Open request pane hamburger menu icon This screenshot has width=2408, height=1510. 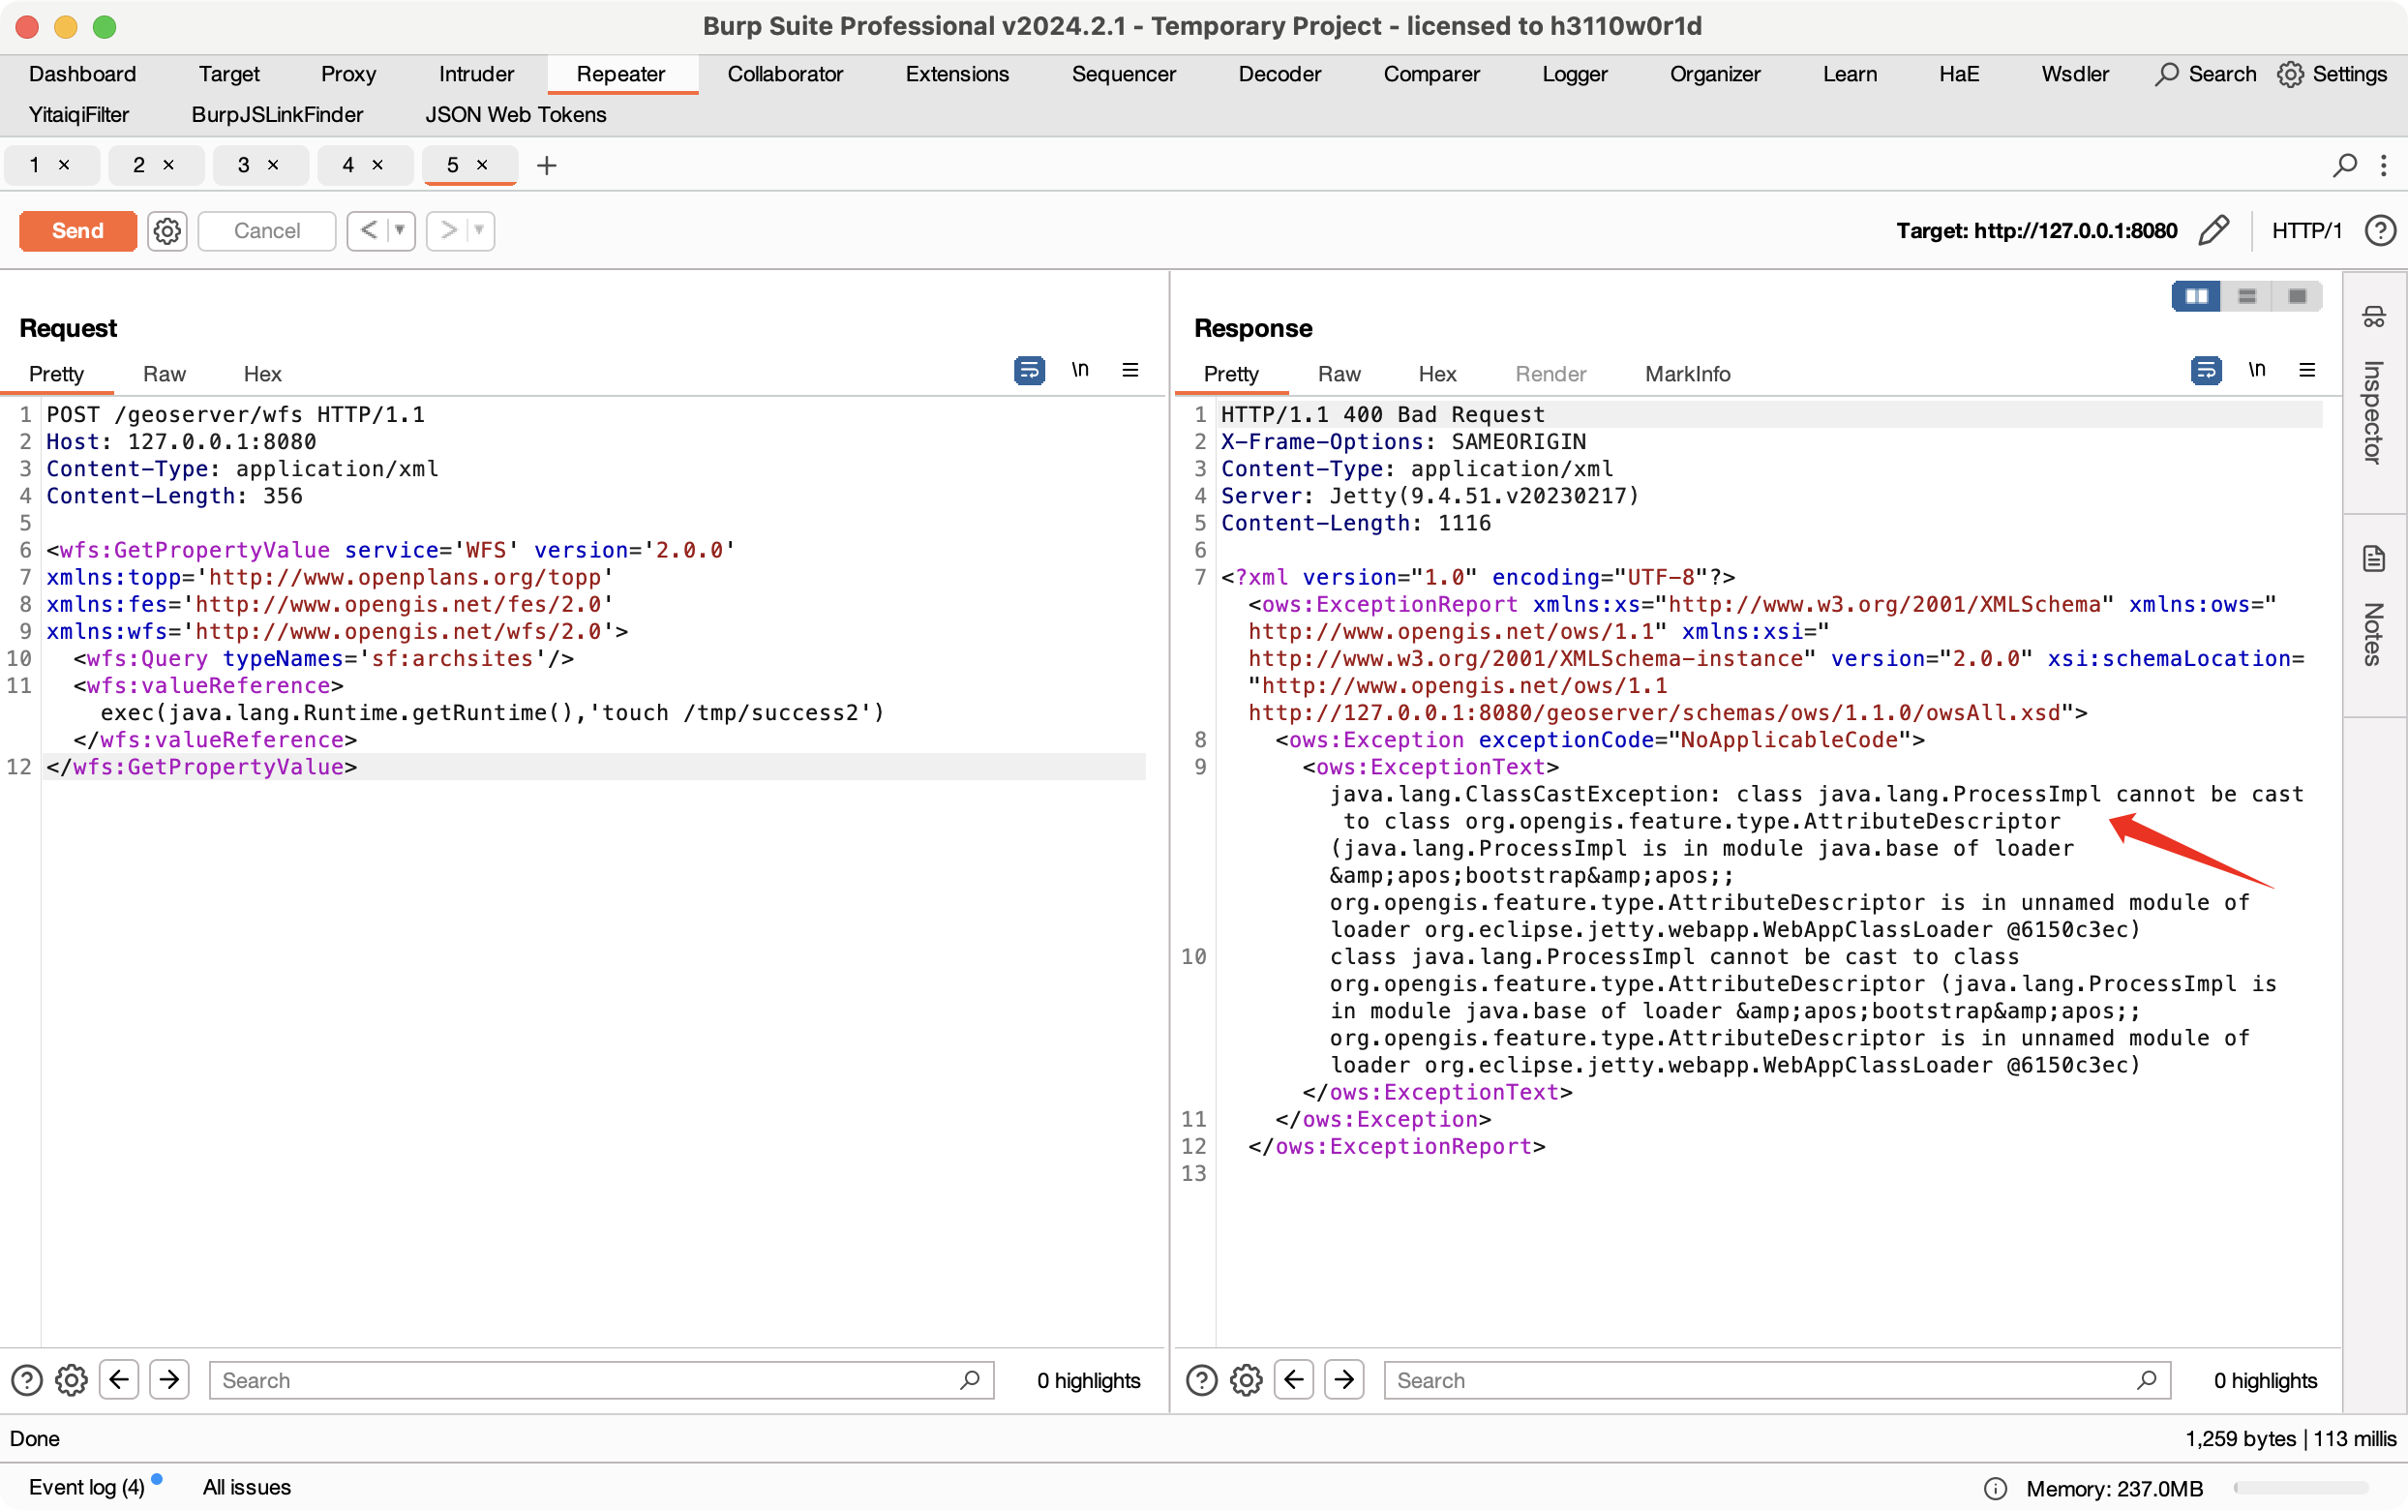[1130, 371]
